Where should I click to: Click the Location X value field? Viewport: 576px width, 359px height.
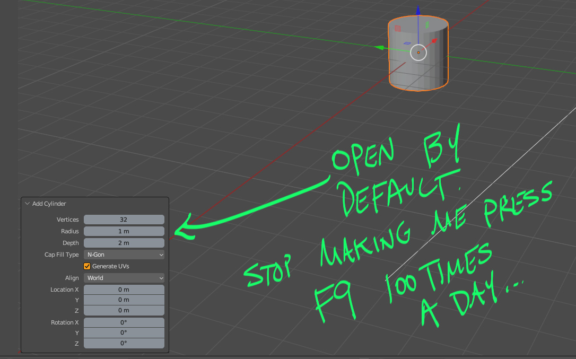124,290
